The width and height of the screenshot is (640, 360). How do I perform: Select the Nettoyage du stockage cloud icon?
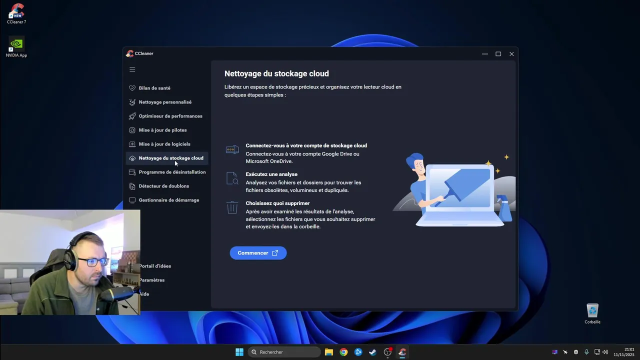click(132, 158)
